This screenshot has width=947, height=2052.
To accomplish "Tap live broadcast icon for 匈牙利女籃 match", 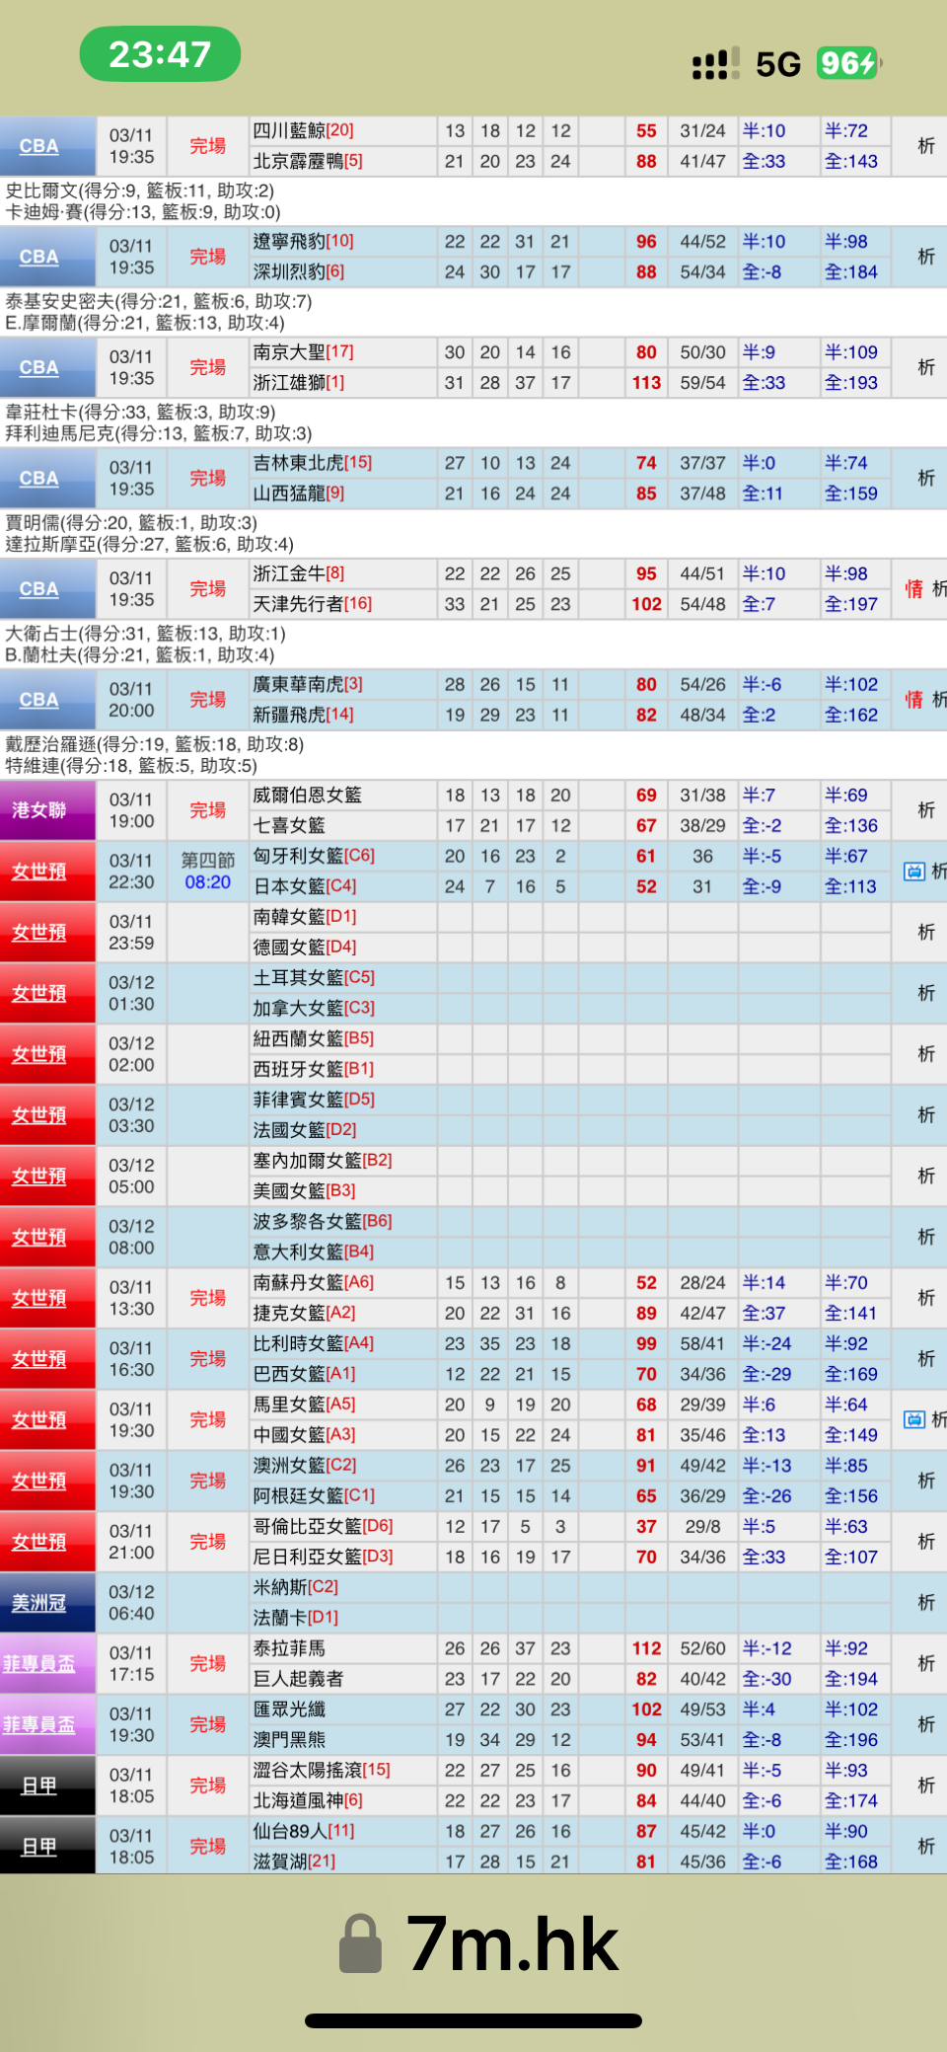I will (x=913, y=872).
